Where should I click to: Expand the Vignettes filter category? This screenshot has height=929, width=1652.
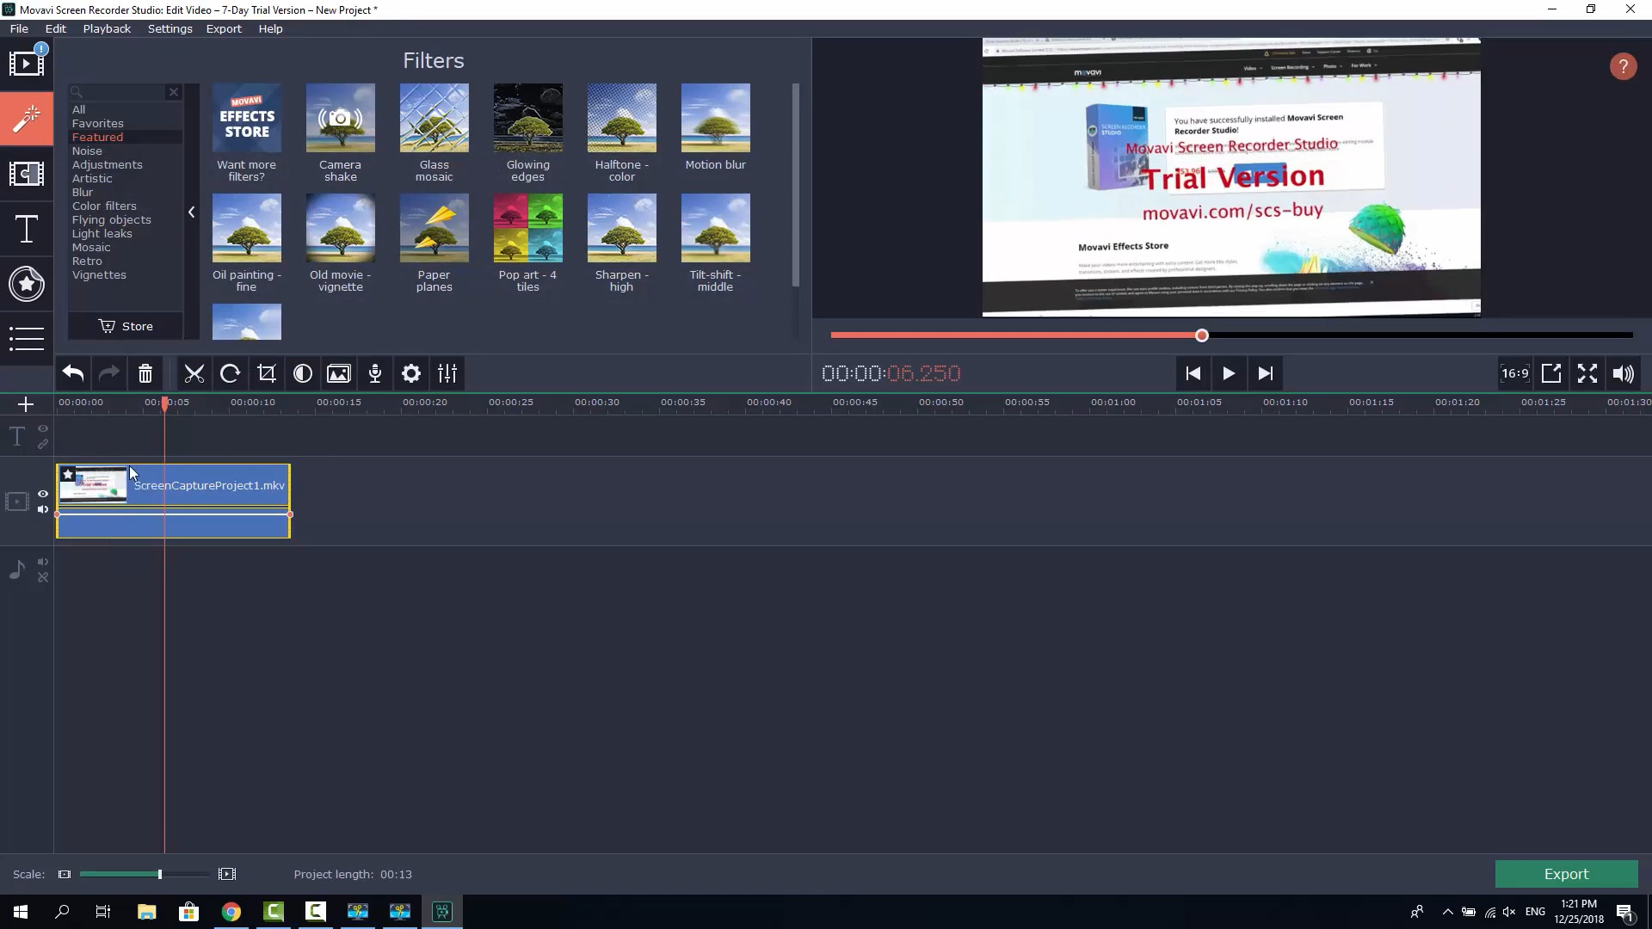[x=99, y=274]
